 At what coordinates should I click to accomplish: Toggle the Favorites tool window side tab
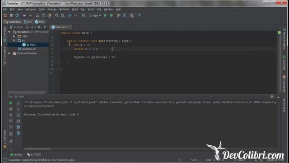pos(5,139)
